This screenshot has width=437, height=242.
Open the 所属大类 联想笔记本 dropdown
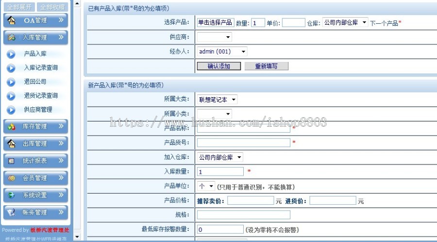tap(217, 100)
